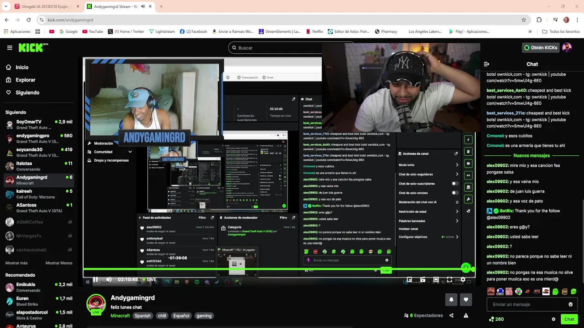This screenshot has width=584, height=328.
Task: Open the 260 channel points balance
Action: [496, 319]
